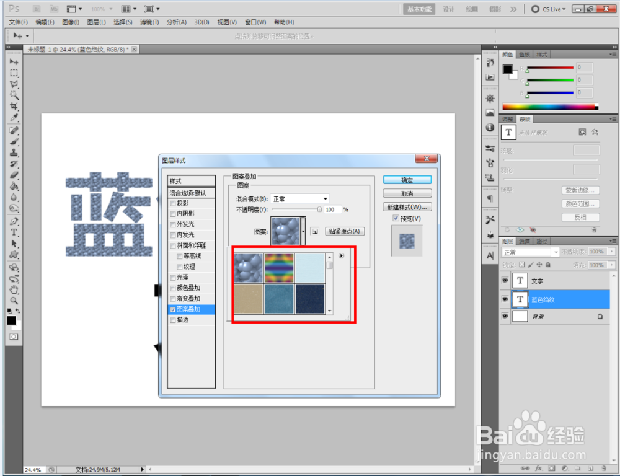Image resolution: width=620 pixels, height=476 pixels.
Task: Select the Crop tool
Action: coord(14,107)
